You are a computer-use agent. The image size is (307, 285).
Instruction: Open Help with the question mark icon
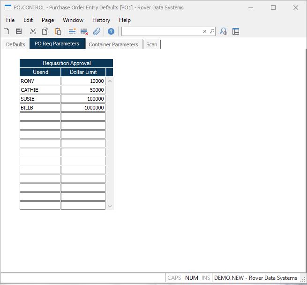coord(111,31)
